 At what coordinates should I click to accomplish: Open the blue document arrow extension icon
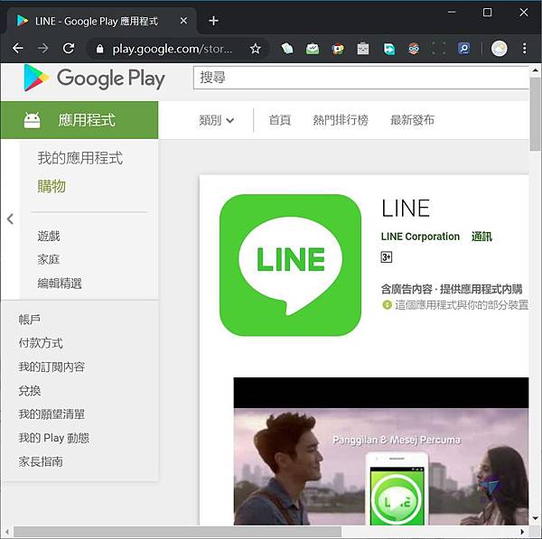388,49
